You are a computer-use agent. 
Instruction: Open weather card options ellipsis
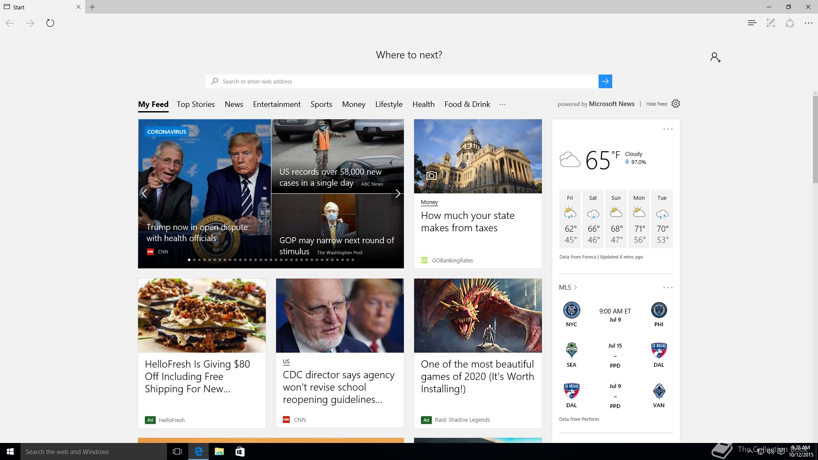coord(668,129)
